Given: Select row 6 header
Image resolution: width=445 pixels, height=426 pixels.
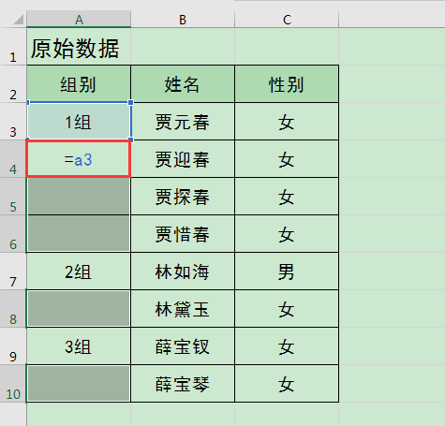Looking at the screenshot, I should click(x=13, y=234).
